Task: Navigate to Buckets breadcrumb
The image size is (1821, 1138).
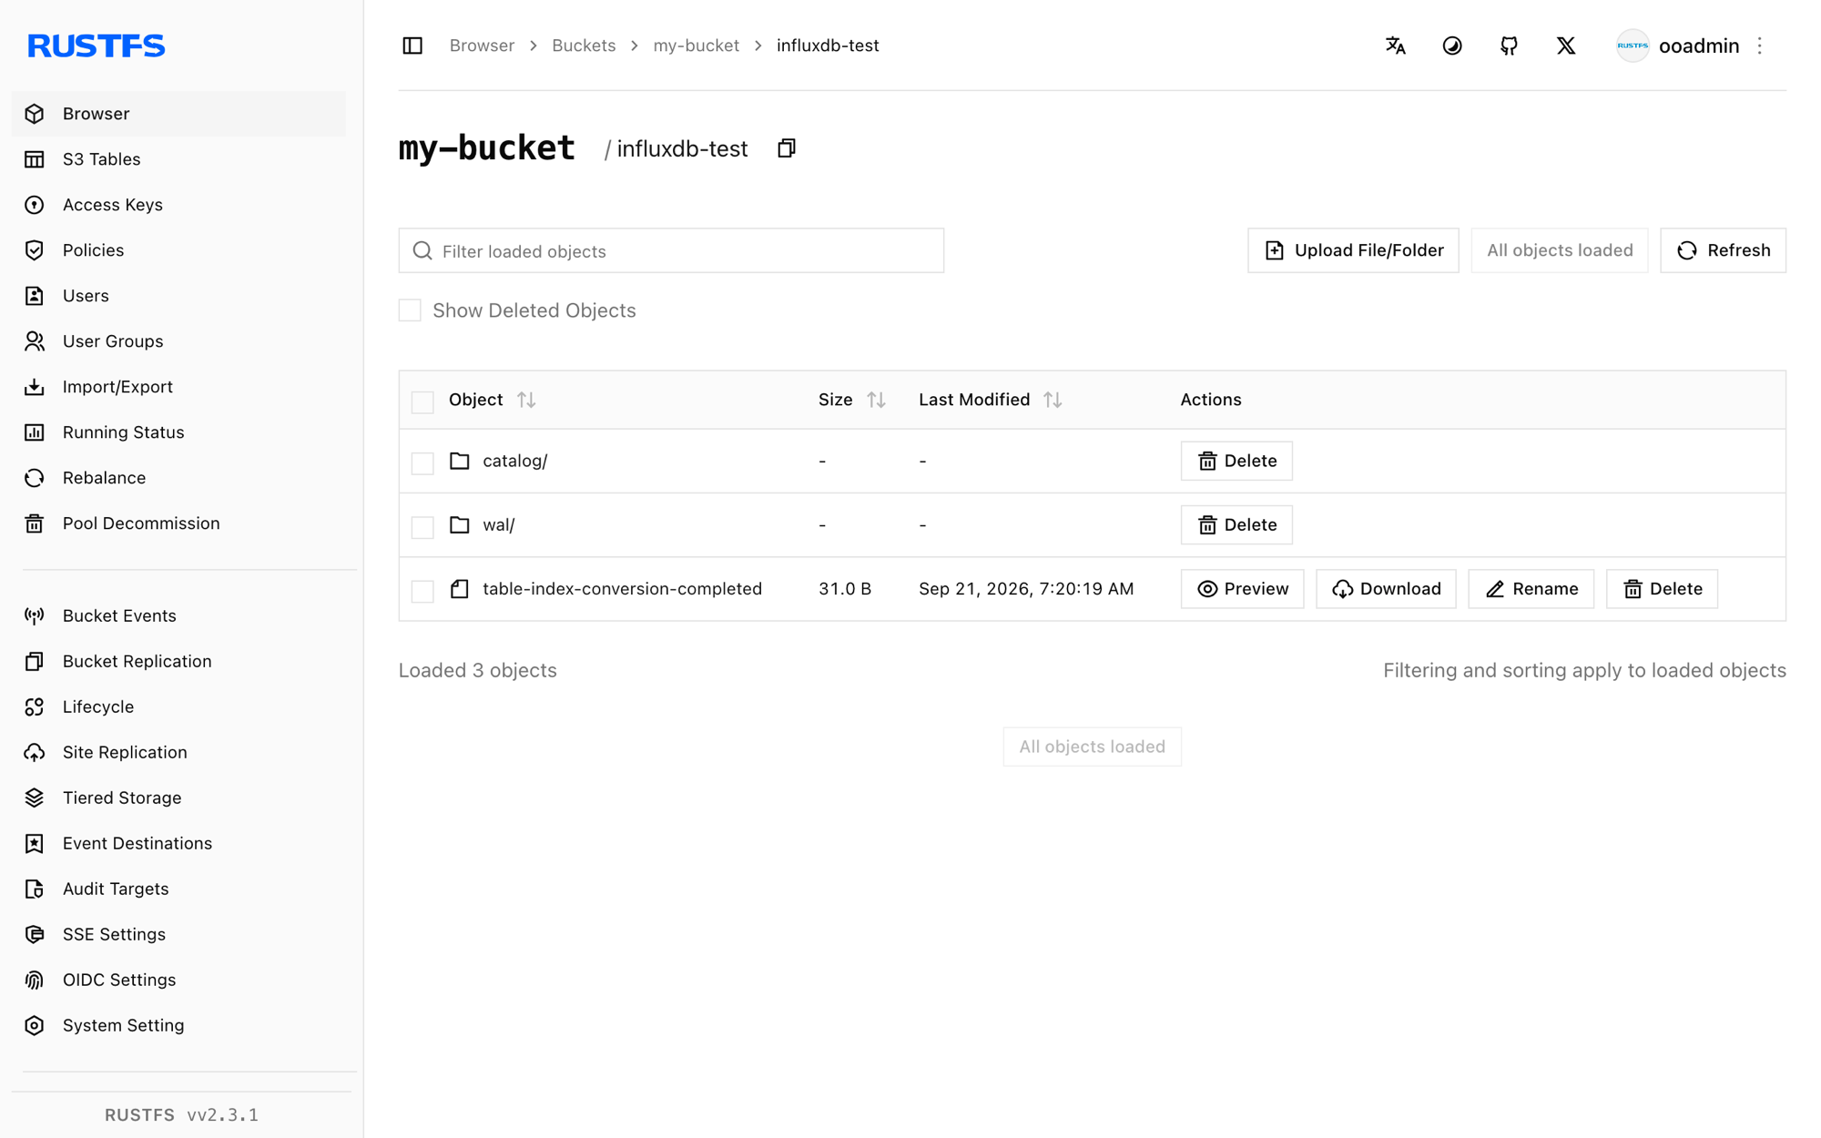Action: 584,46
